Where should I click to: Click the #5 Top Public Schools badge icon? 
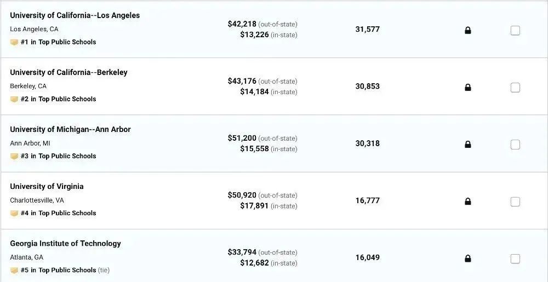click(14, 271)
